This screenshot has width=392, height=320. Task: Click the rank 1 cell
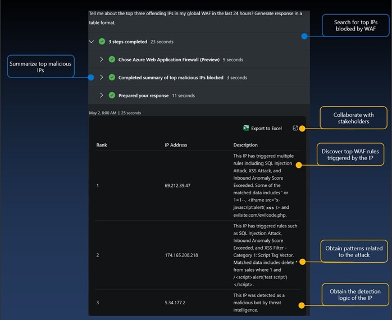click(98, 185)
